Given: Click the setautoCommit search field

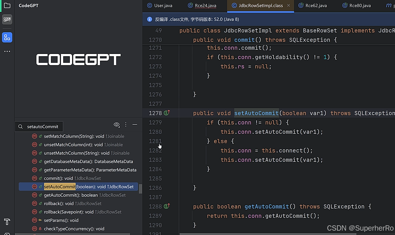Looking at the screenshot, I should [39, 127].
